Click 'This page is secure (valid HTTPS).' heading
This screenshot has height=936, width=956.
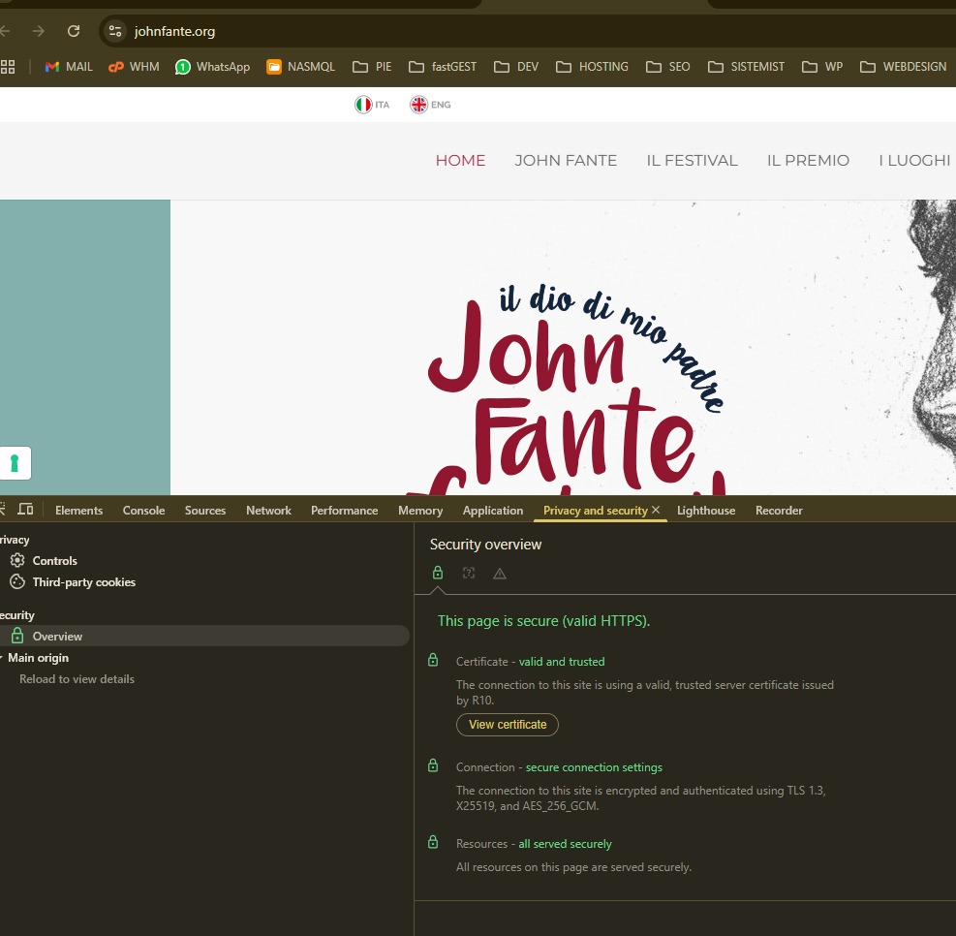pyautogui.click(x=543, y=621)
